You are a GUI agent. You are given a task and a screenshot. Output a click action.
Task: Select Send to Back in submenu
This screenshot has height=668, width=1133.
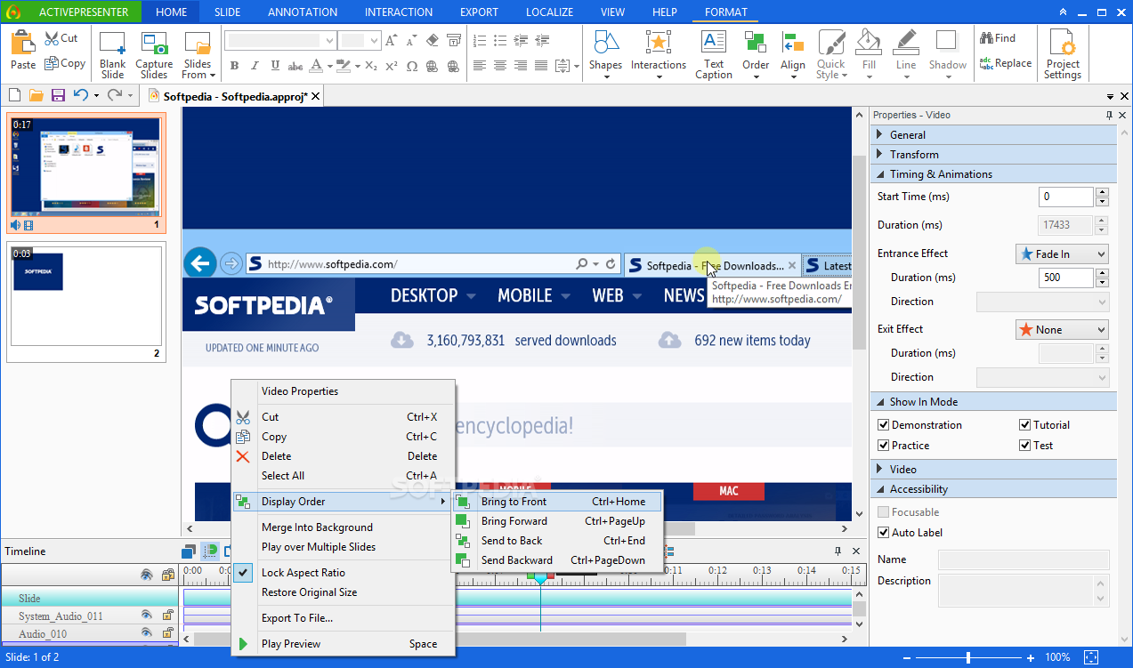tap(557, 541)
